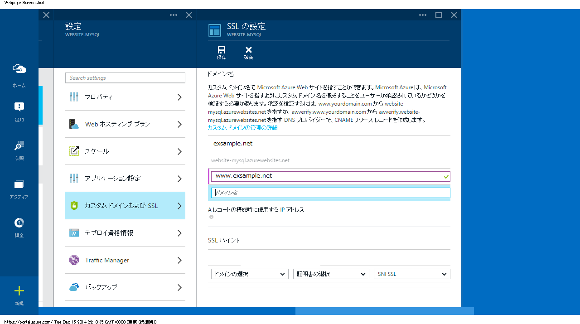
Task: Select the プロパティ settings item
Action: click(125, 97)
